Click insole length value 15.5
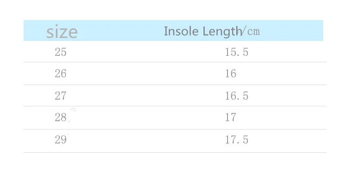345x184 pixels. click(x=237, y=52)
